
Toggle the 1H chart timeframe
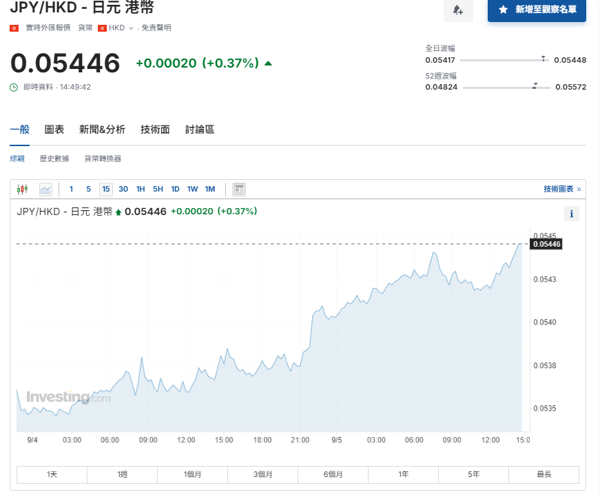138,188
